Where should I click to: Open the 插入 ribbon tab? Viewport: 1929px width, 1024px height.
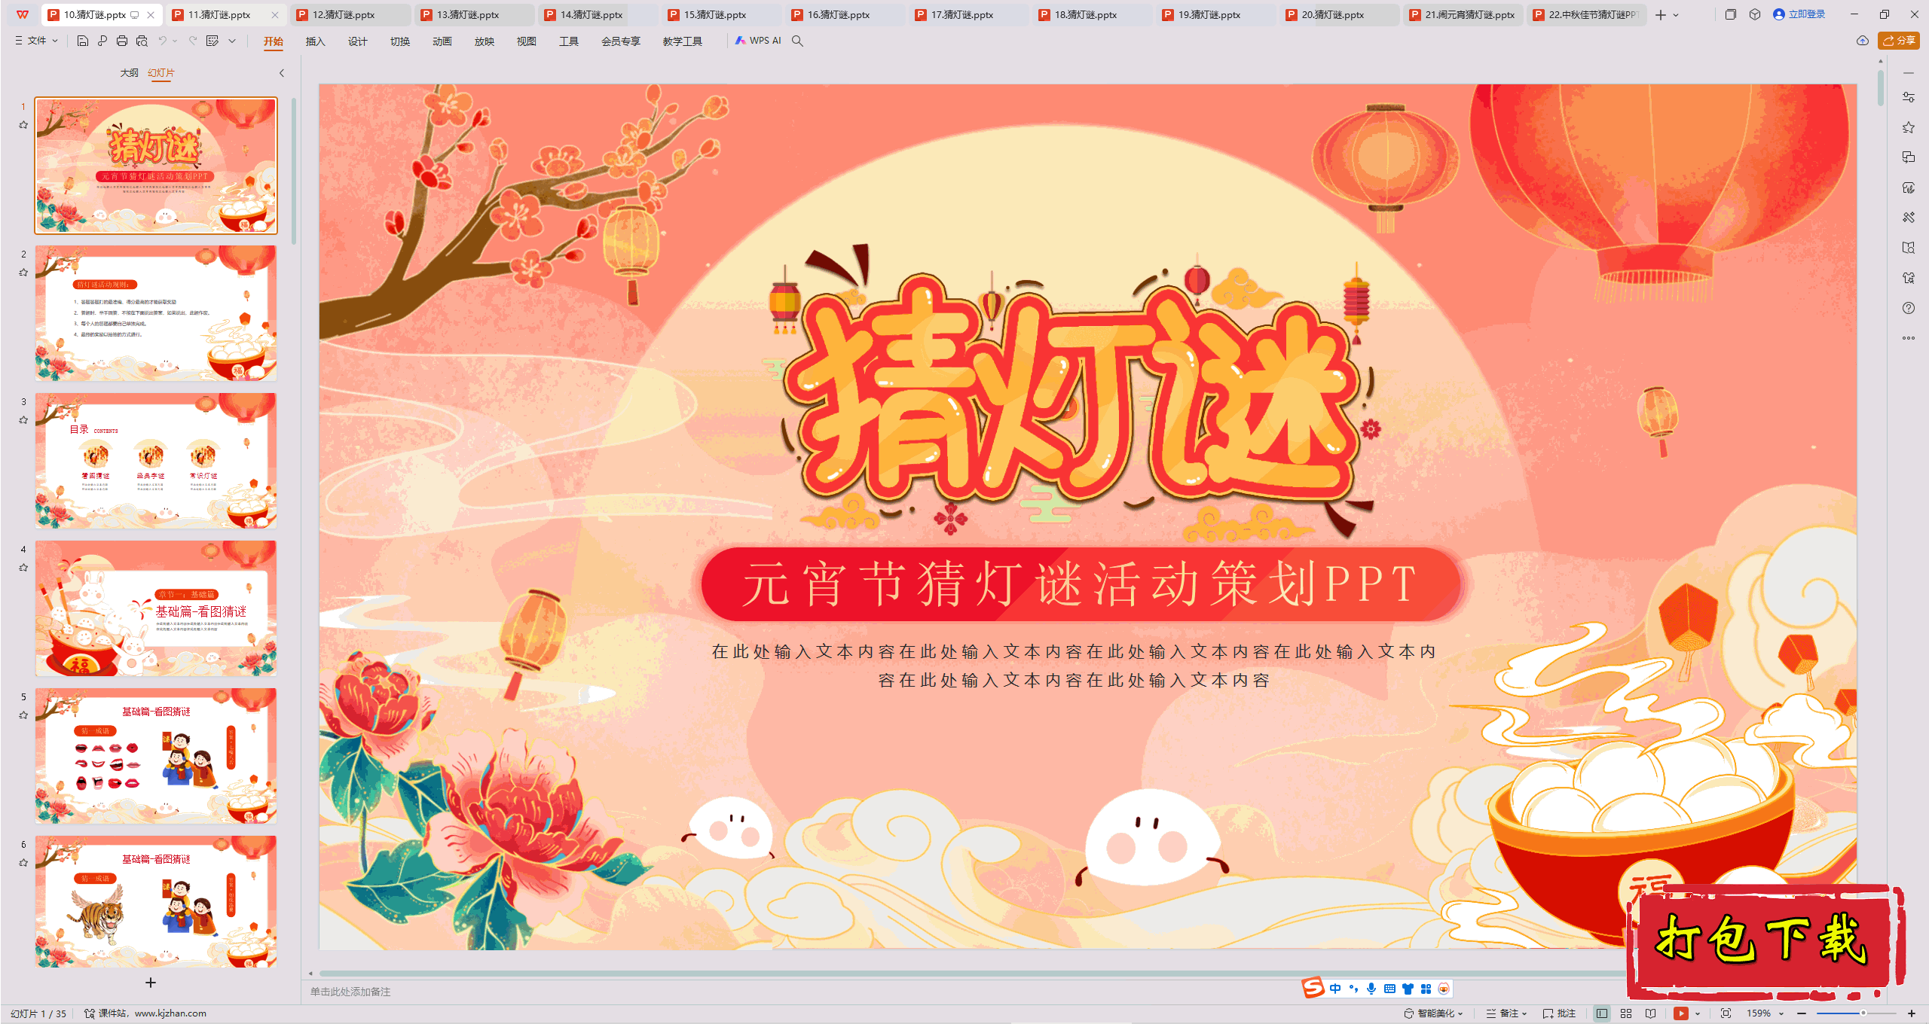[x=315, y=41]
